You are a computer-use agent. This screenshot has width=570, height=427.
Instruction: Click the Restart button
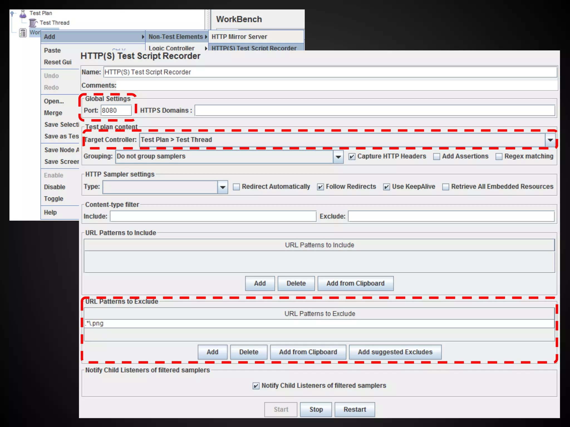click(x=355, y=409)
